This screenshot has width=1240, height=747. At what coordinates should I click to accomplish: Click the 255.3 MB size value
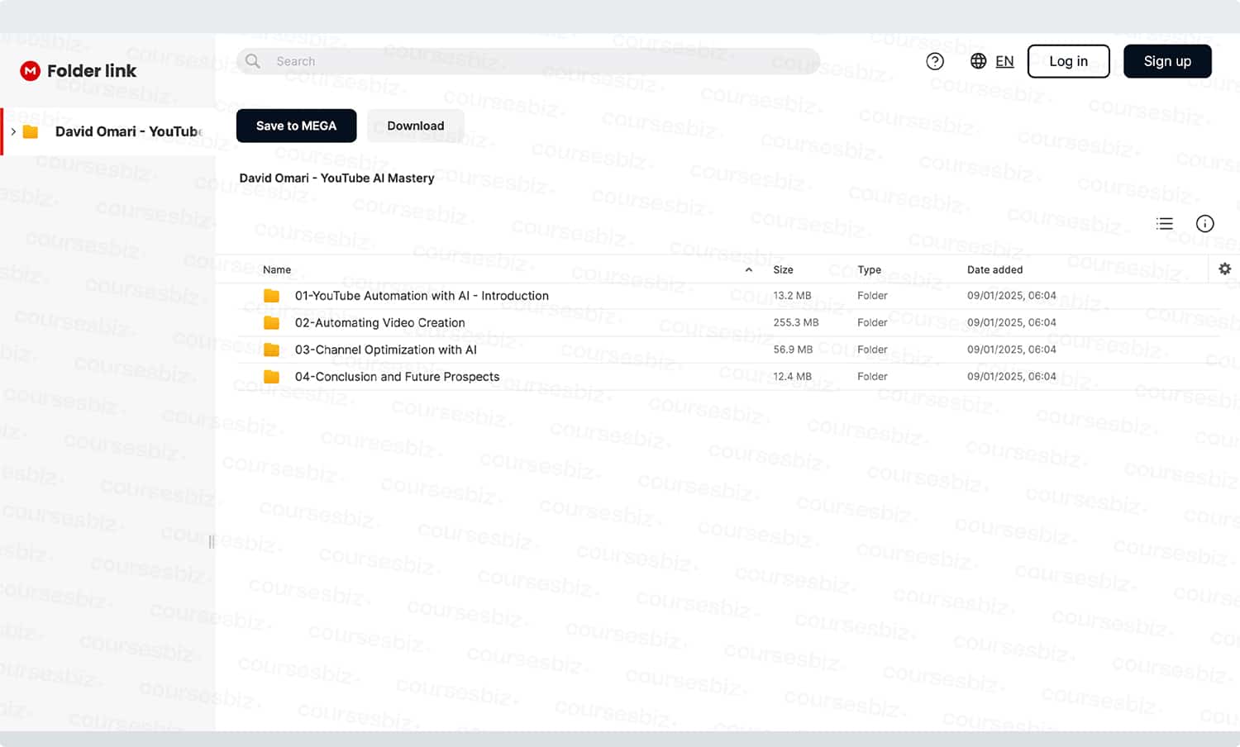pyautogui.click(x=796, y=323)
